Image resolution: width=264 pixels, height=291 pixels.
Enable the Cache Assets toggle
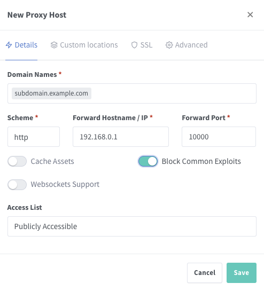pyautogui.click(x=17, y=161)
